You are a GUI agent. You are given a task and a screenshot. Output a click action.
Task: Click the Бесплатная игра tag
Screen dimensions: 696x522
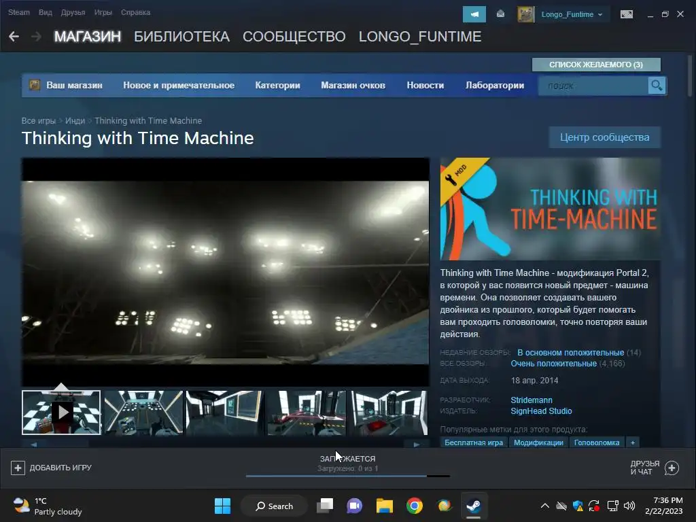[474, 442]
